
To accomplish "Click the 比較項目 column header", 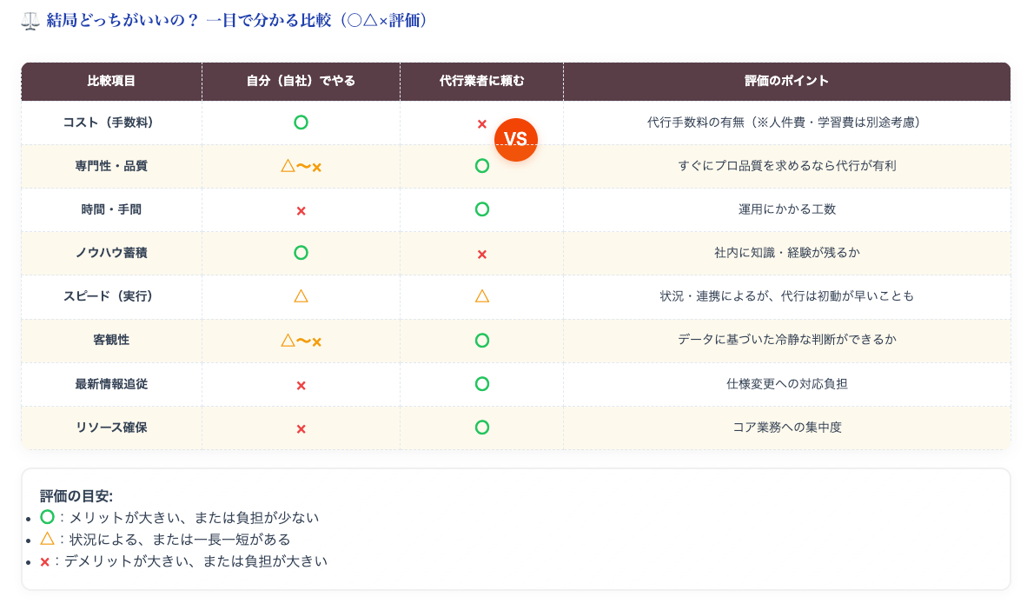I will point(111,81).
